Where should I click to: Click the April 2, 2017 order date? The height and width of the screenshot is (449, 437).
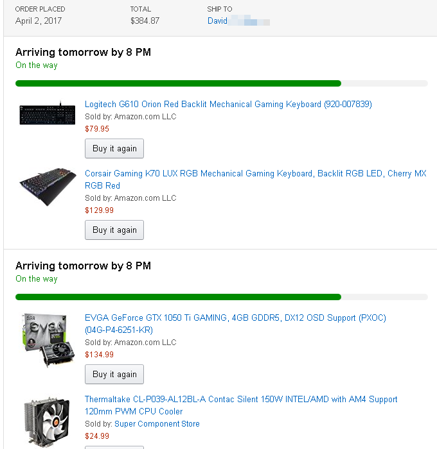point(40,21)
